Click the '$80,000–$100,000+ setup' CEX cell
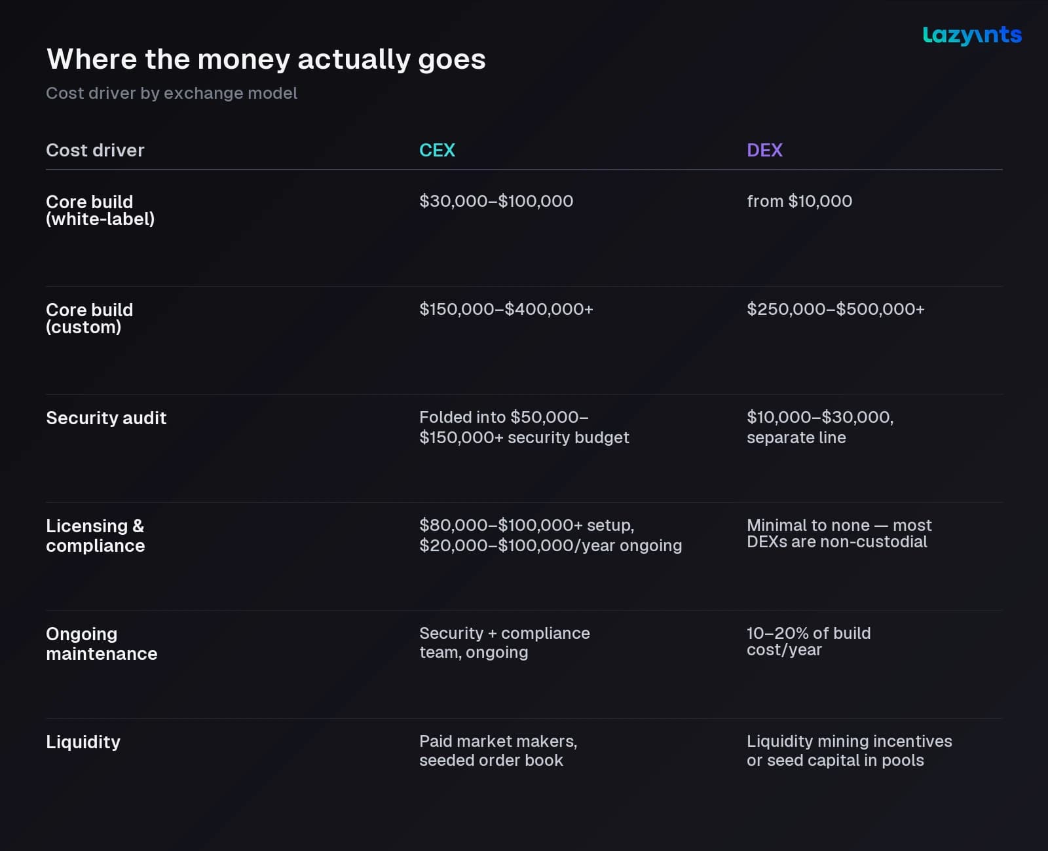This screenshot has height=851, width=1048. tap(550, 535)
